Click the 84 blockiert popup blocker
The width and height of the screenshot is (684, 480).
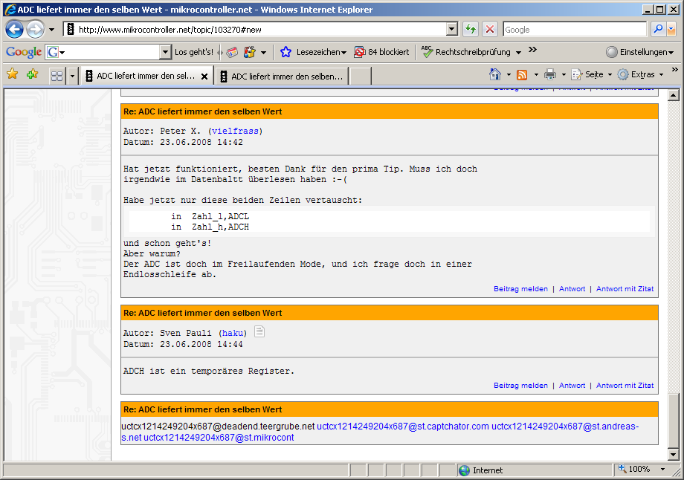point(381,52)
